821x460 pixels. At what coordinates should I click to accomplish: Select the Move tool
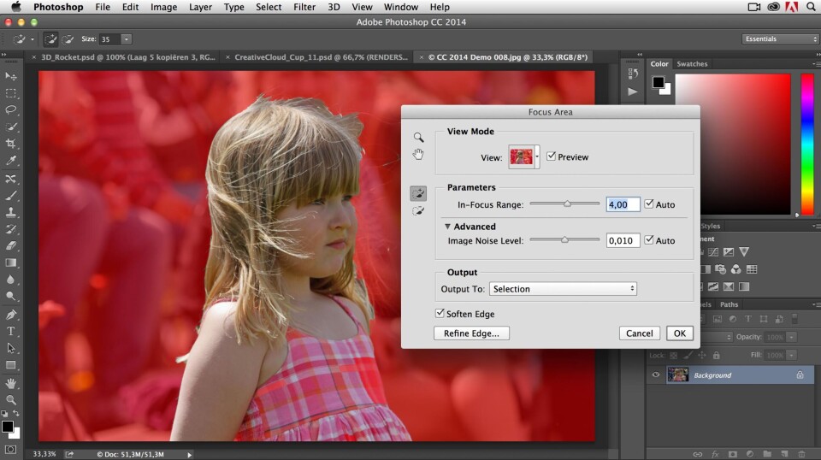point(10,76)
